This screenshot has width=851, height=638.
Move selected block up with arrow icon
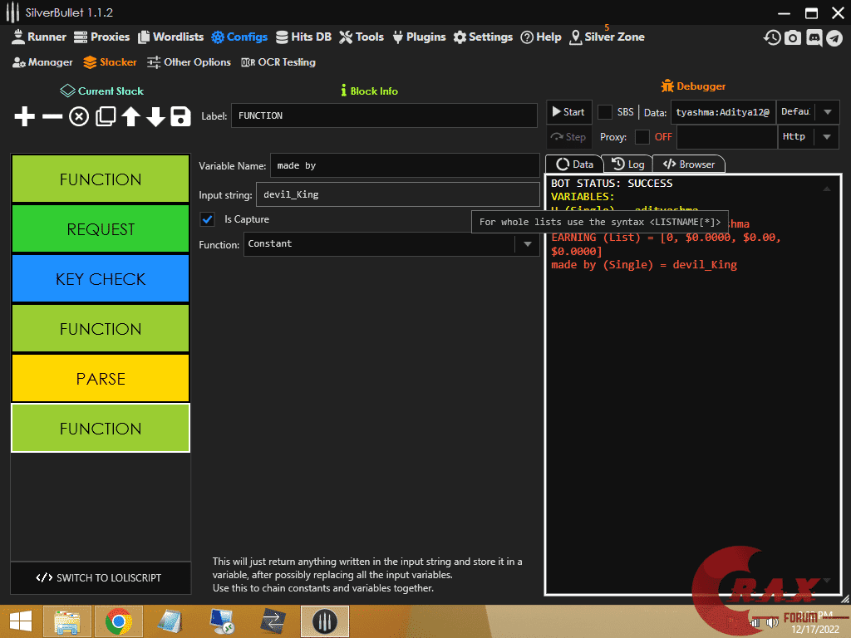click(x=130, y=117)
